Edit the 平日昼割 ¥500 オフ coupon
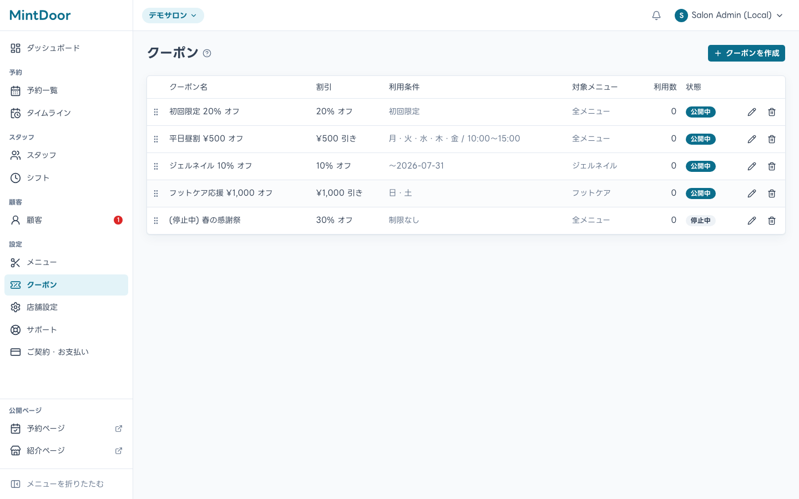This screenshot has height=499, width=799. coord(752,139)
